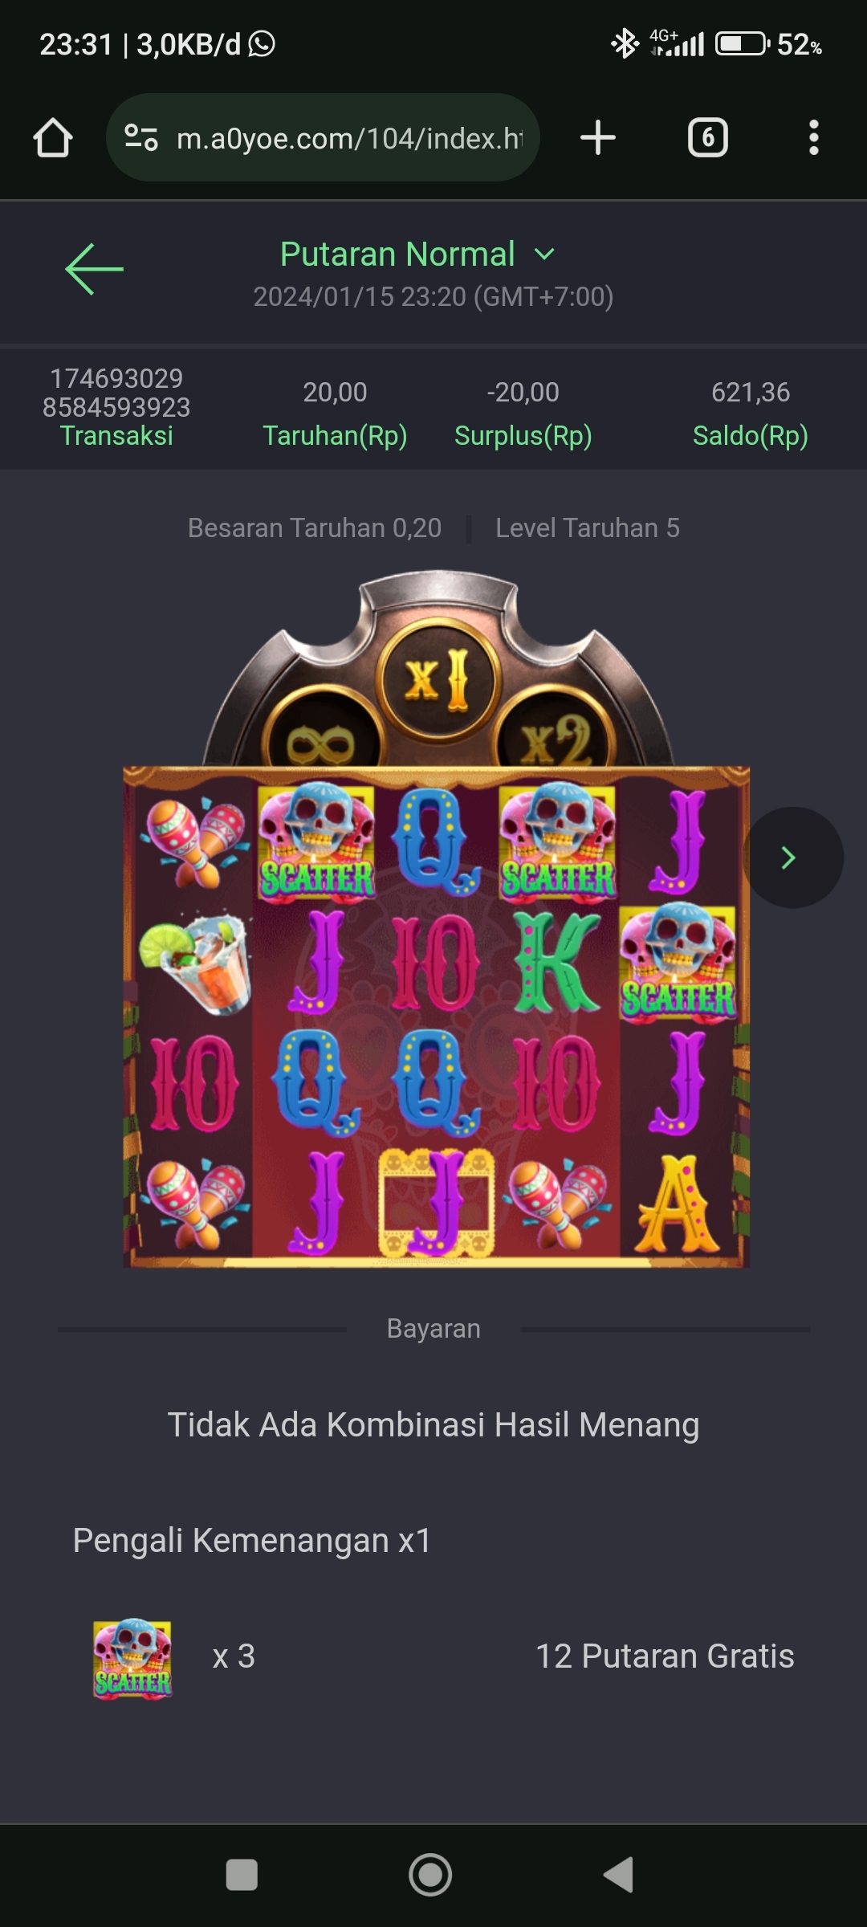867x1927 pixels.
Task: Tap Android home circle button
Action: [430, 1875]
